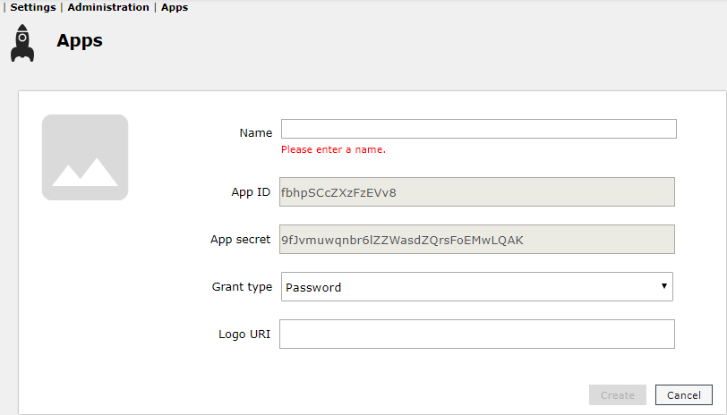Click the Grant type label

tap(242, 287)
